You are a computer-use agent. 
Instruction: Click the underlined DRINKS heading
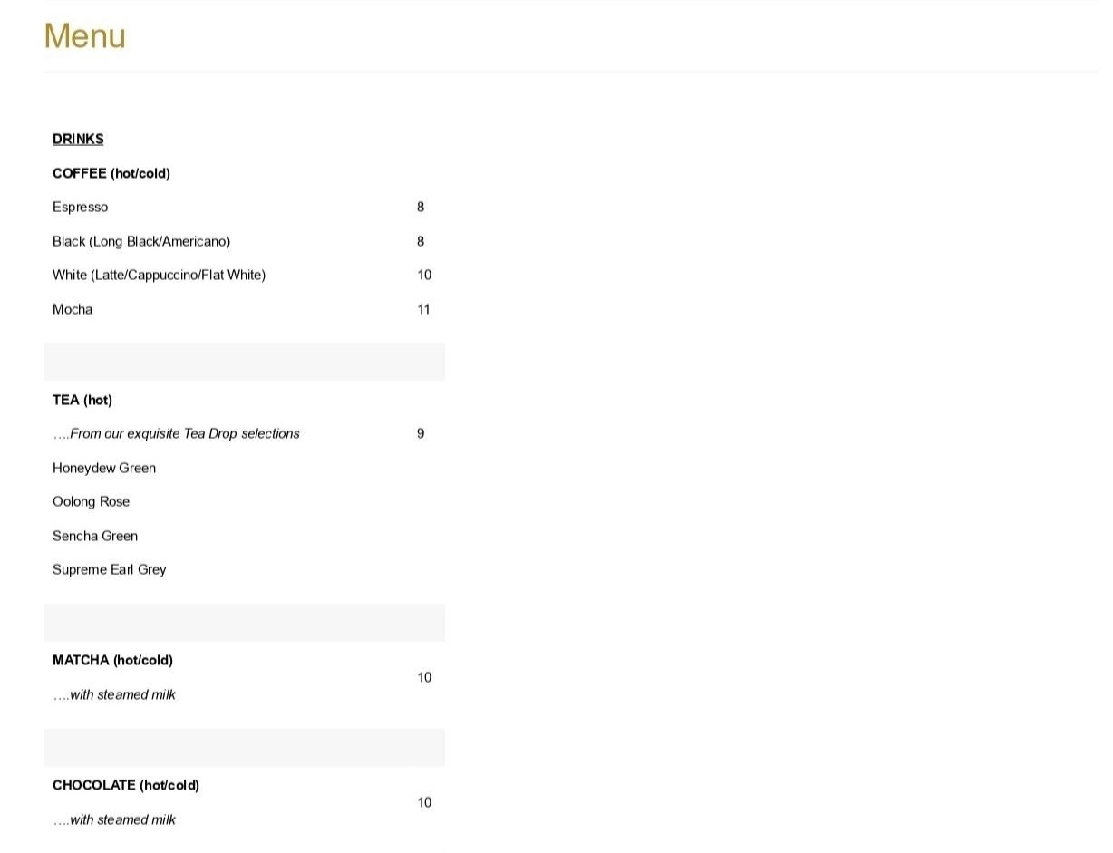click(x=78, y=139)
